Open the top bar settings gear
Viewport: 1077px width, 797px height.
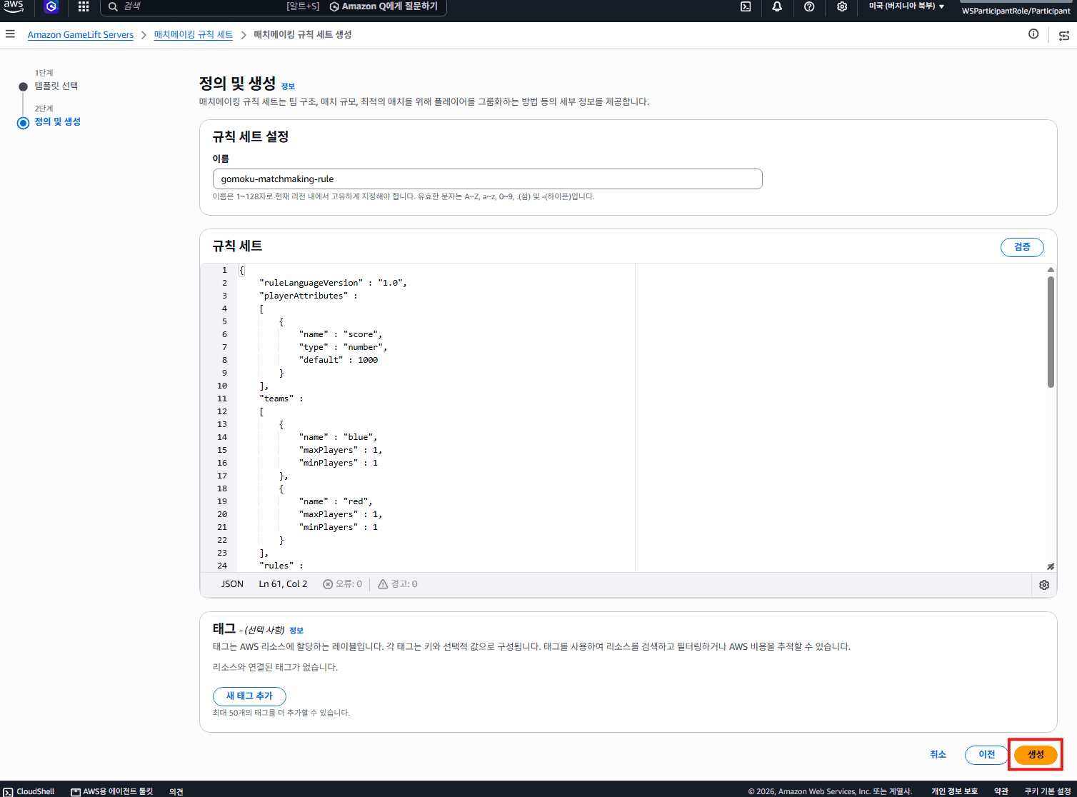pos(842,6)
